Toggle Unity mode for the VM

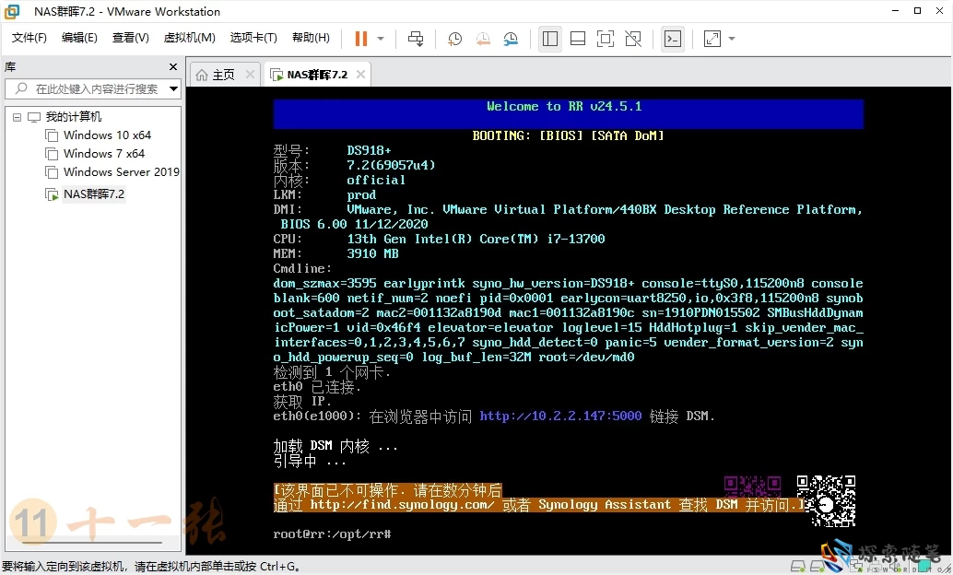633,39
